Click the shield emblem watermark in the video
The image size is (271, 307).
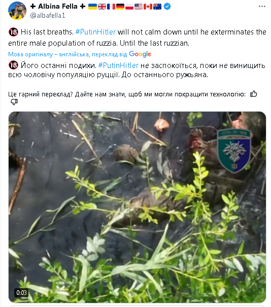point(234,151)
